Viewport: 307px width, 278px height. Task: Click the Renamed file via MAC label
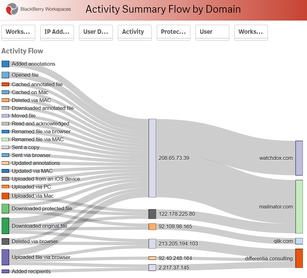click(x=38, y=139)
